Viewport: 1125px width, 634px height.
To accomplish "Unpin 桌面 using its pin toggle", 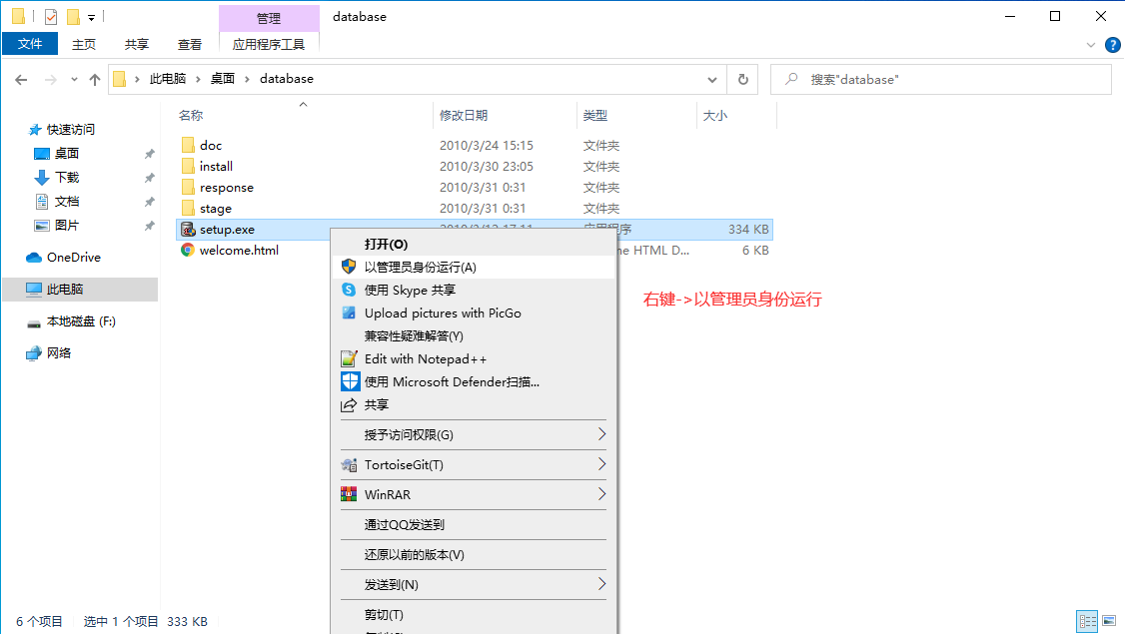I will (150, 153).
